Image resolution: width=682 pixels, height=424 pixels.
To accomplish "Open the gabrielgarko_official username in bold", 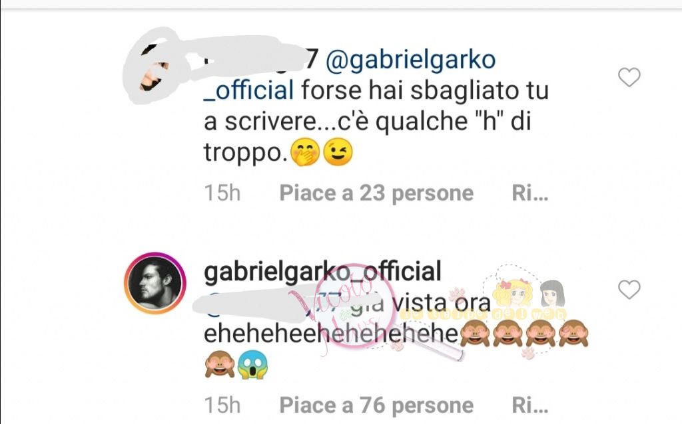I will (322, 272).
